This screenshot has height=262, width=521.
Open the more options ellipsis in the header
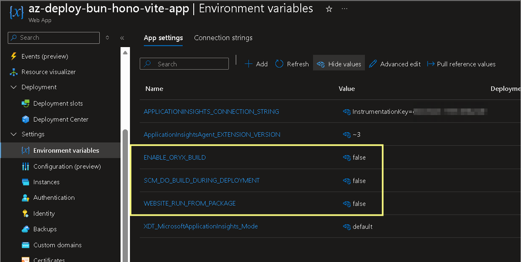[x=344, y=9]
